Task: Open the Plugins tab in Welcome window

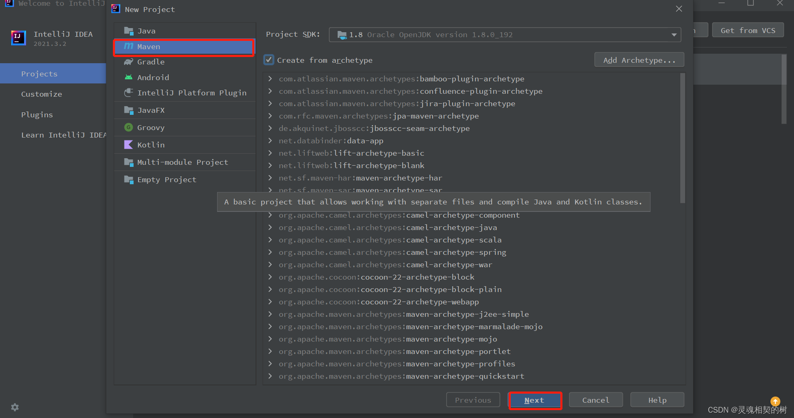Action: click(53, 115)
